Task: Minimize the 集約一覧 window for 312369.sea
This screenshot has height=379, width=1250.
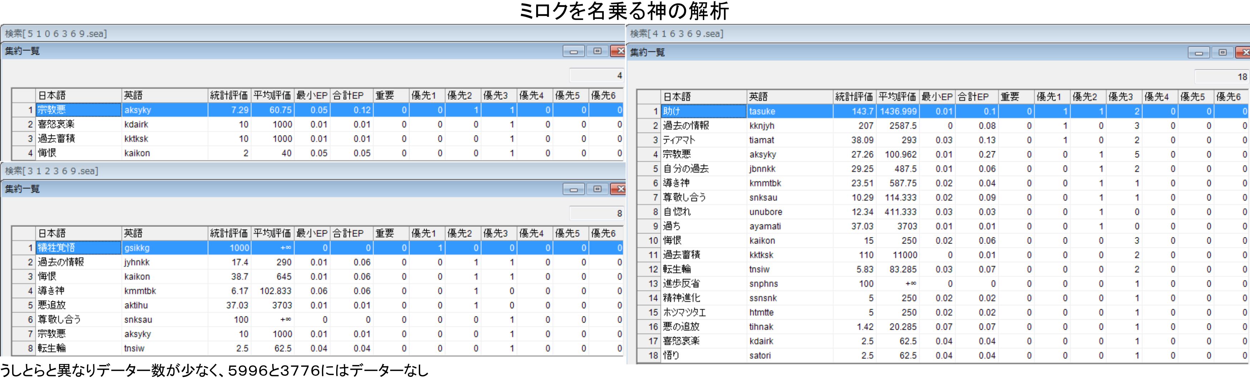Action: tap(573, 189)
